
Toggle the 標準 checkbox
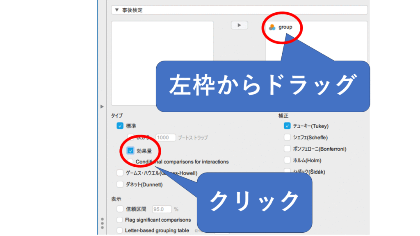coord(120,126)
